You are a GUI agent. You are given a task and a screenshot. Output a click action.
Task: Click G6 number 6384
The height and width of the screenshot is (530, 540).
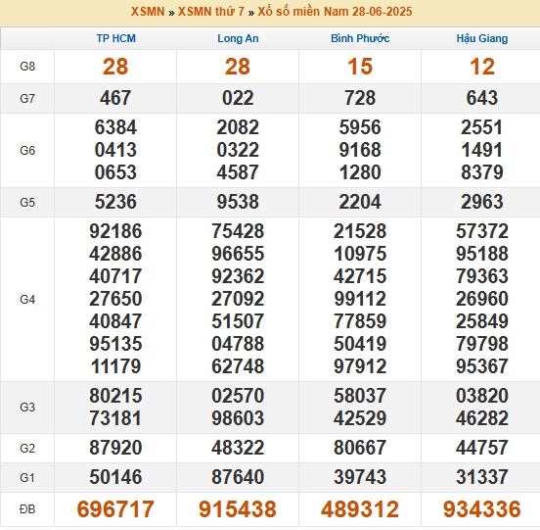[115, 127]
